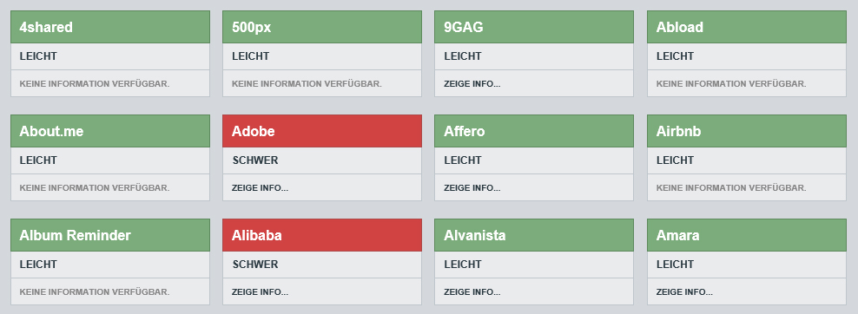
Task: Select the Airbnb card header
Action: tap(746, 131)
